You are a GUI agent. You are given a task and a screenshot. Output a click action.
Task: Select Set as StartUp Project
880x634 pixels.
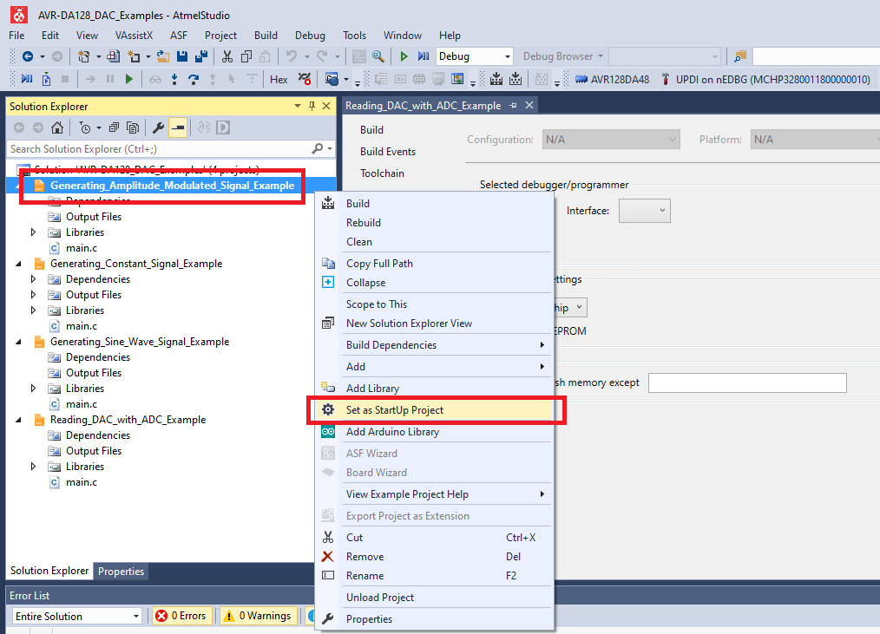[x=436, y=410]
